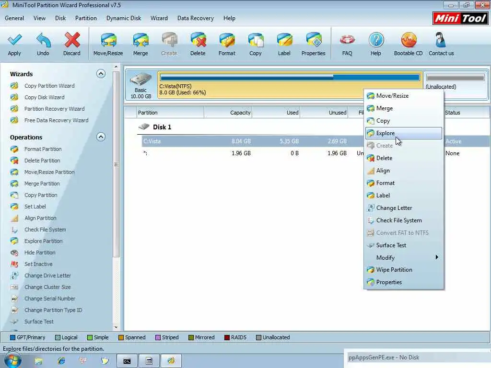Click the GPT/Primary legend color swatch
This screenshot has height=368, width=491.
(12, 338)
